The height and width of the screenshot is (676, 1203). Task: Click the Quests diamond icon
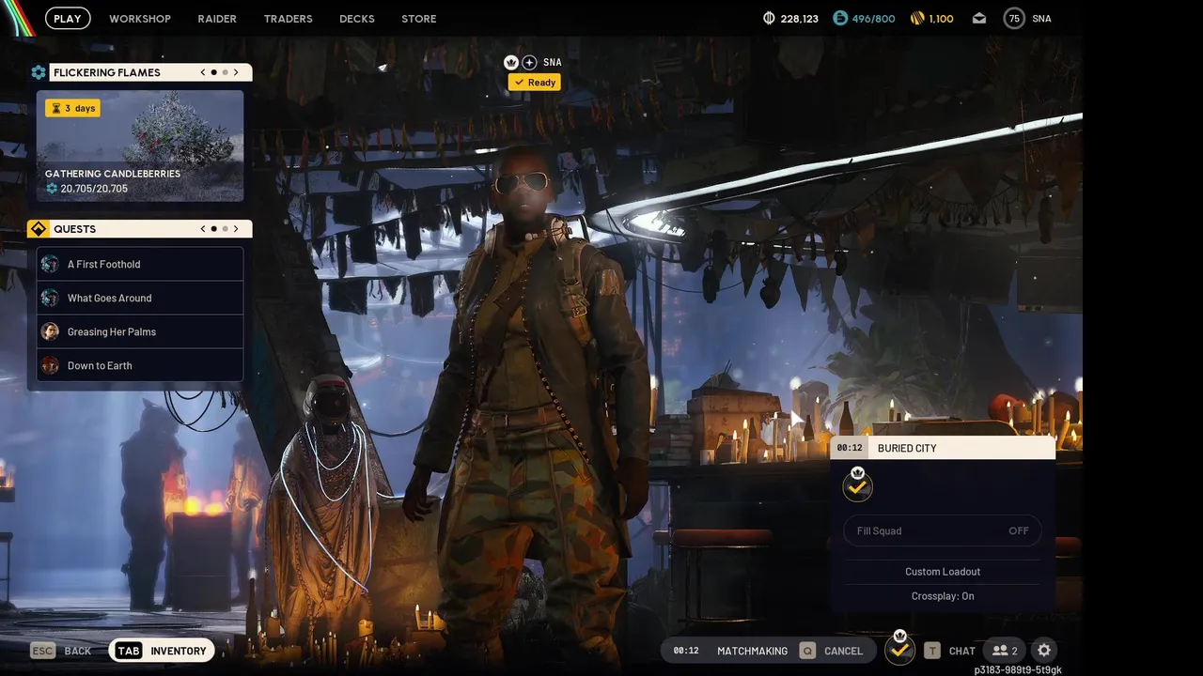[x=39, y=229]
